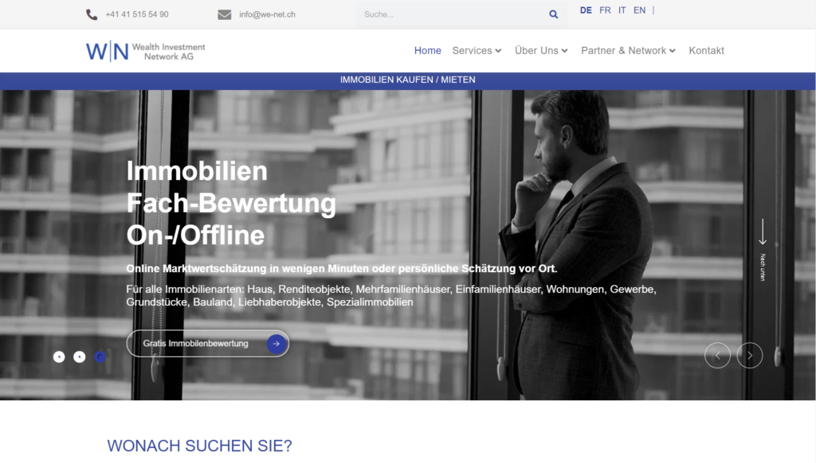This screenshot has height=463, width=816.
Task: Click the envelope email icon
Action: [225, 14]
